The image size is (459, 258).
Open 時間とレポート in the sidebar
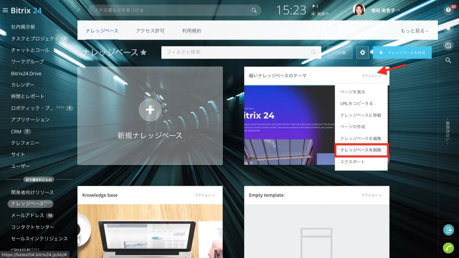(27, 97)
